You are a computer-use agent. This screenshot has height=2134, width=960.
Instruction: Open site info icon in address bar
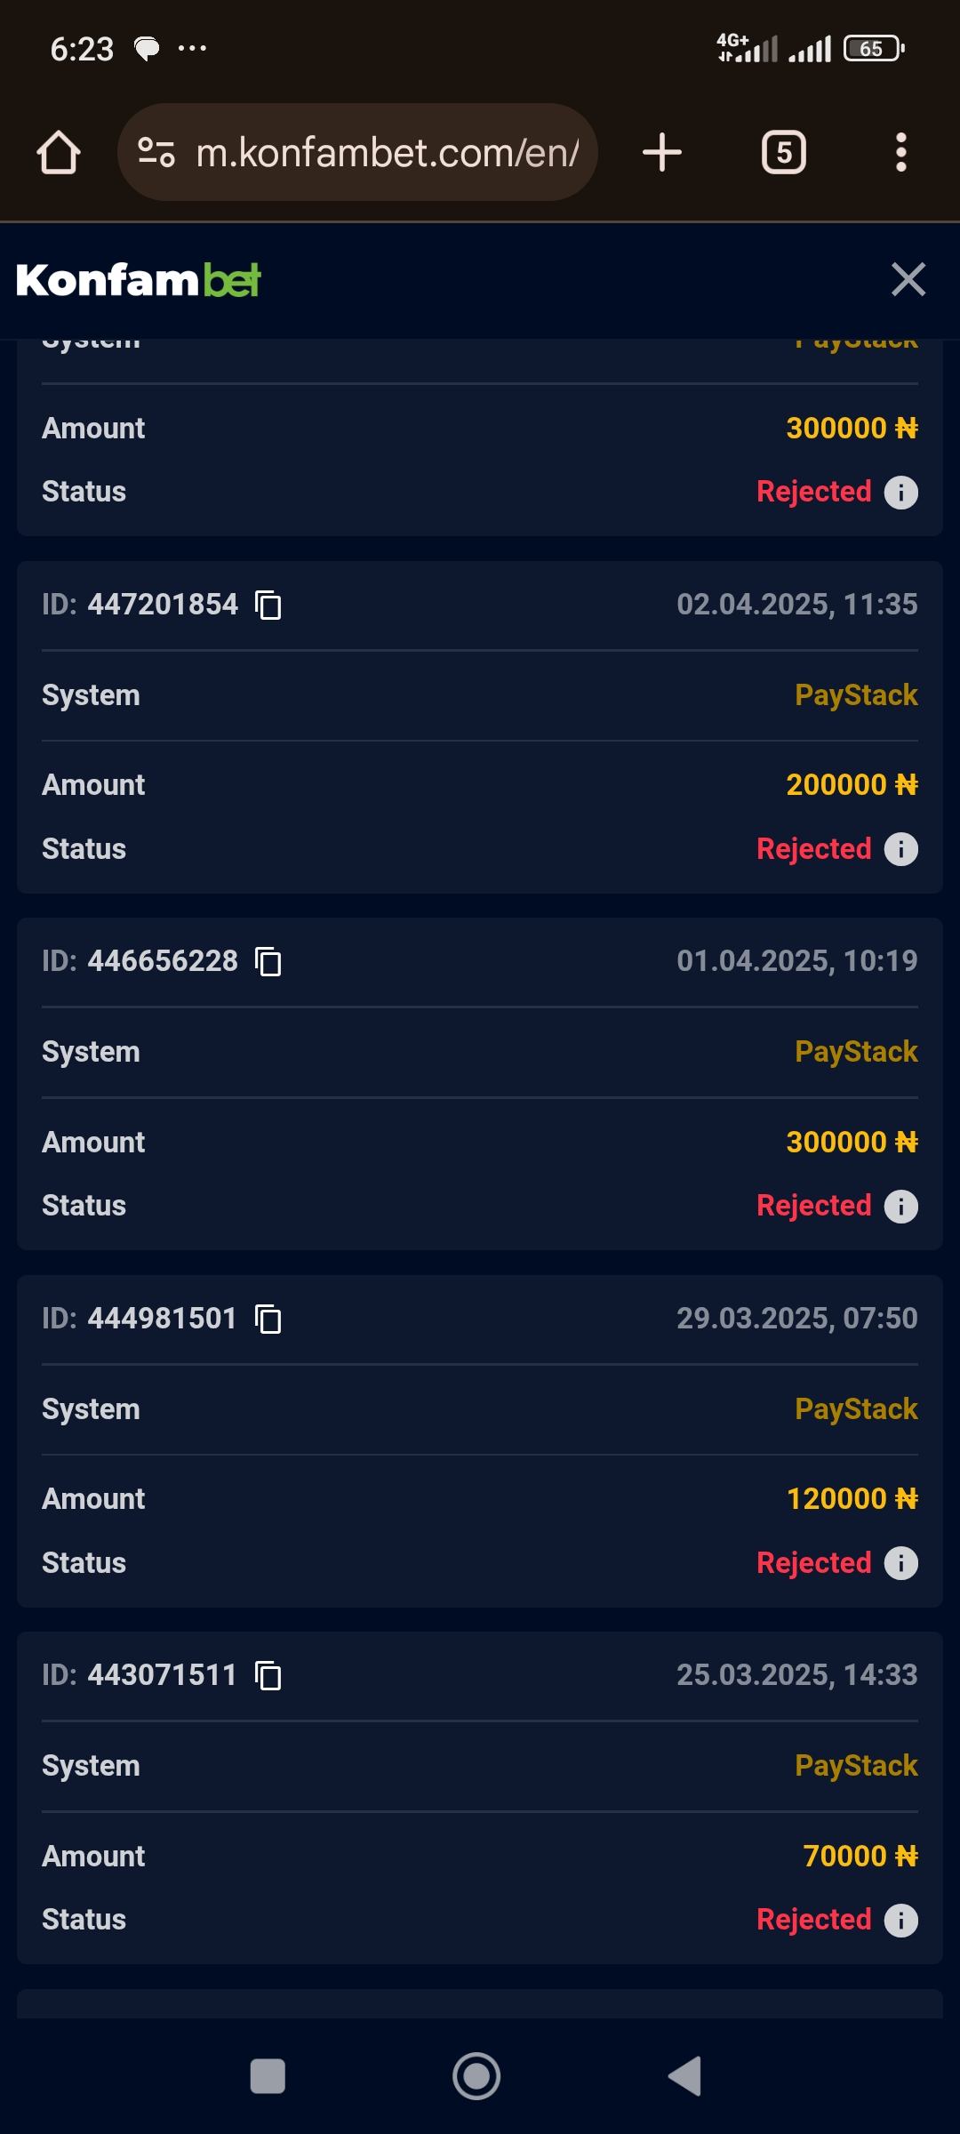click(x=156, y=153)
